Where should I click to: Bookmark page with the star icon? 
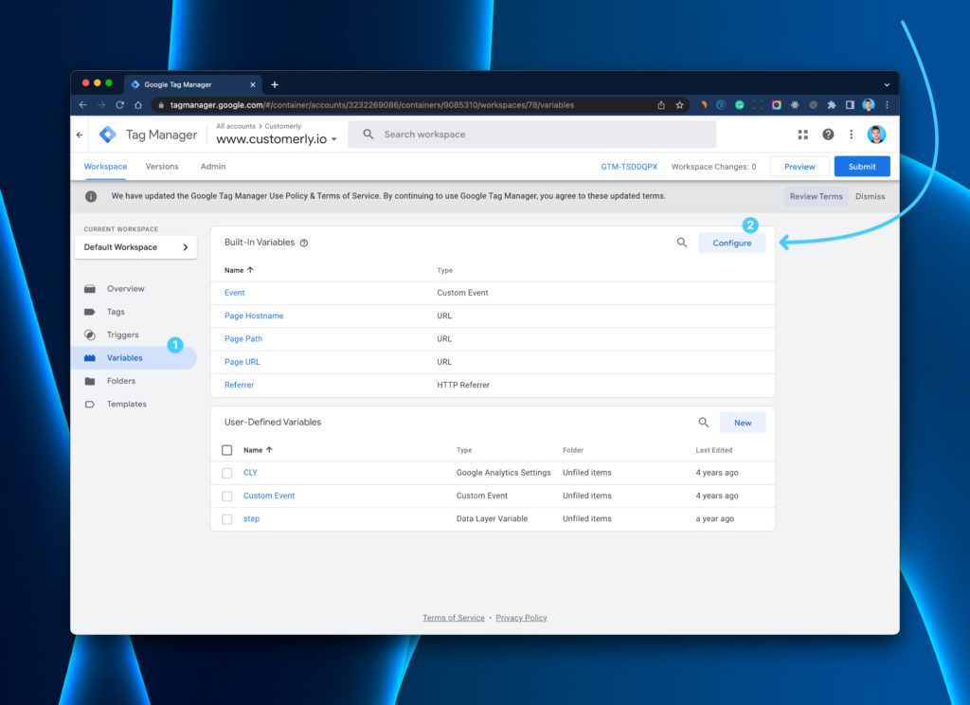[x=679, y=105]
